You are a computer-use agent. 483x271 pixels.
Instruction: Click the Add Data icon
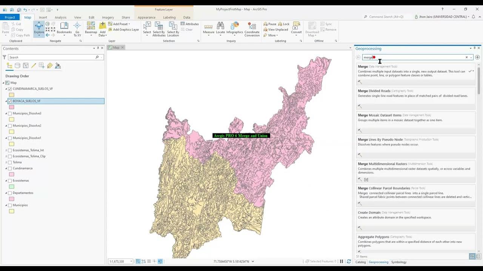102,26
